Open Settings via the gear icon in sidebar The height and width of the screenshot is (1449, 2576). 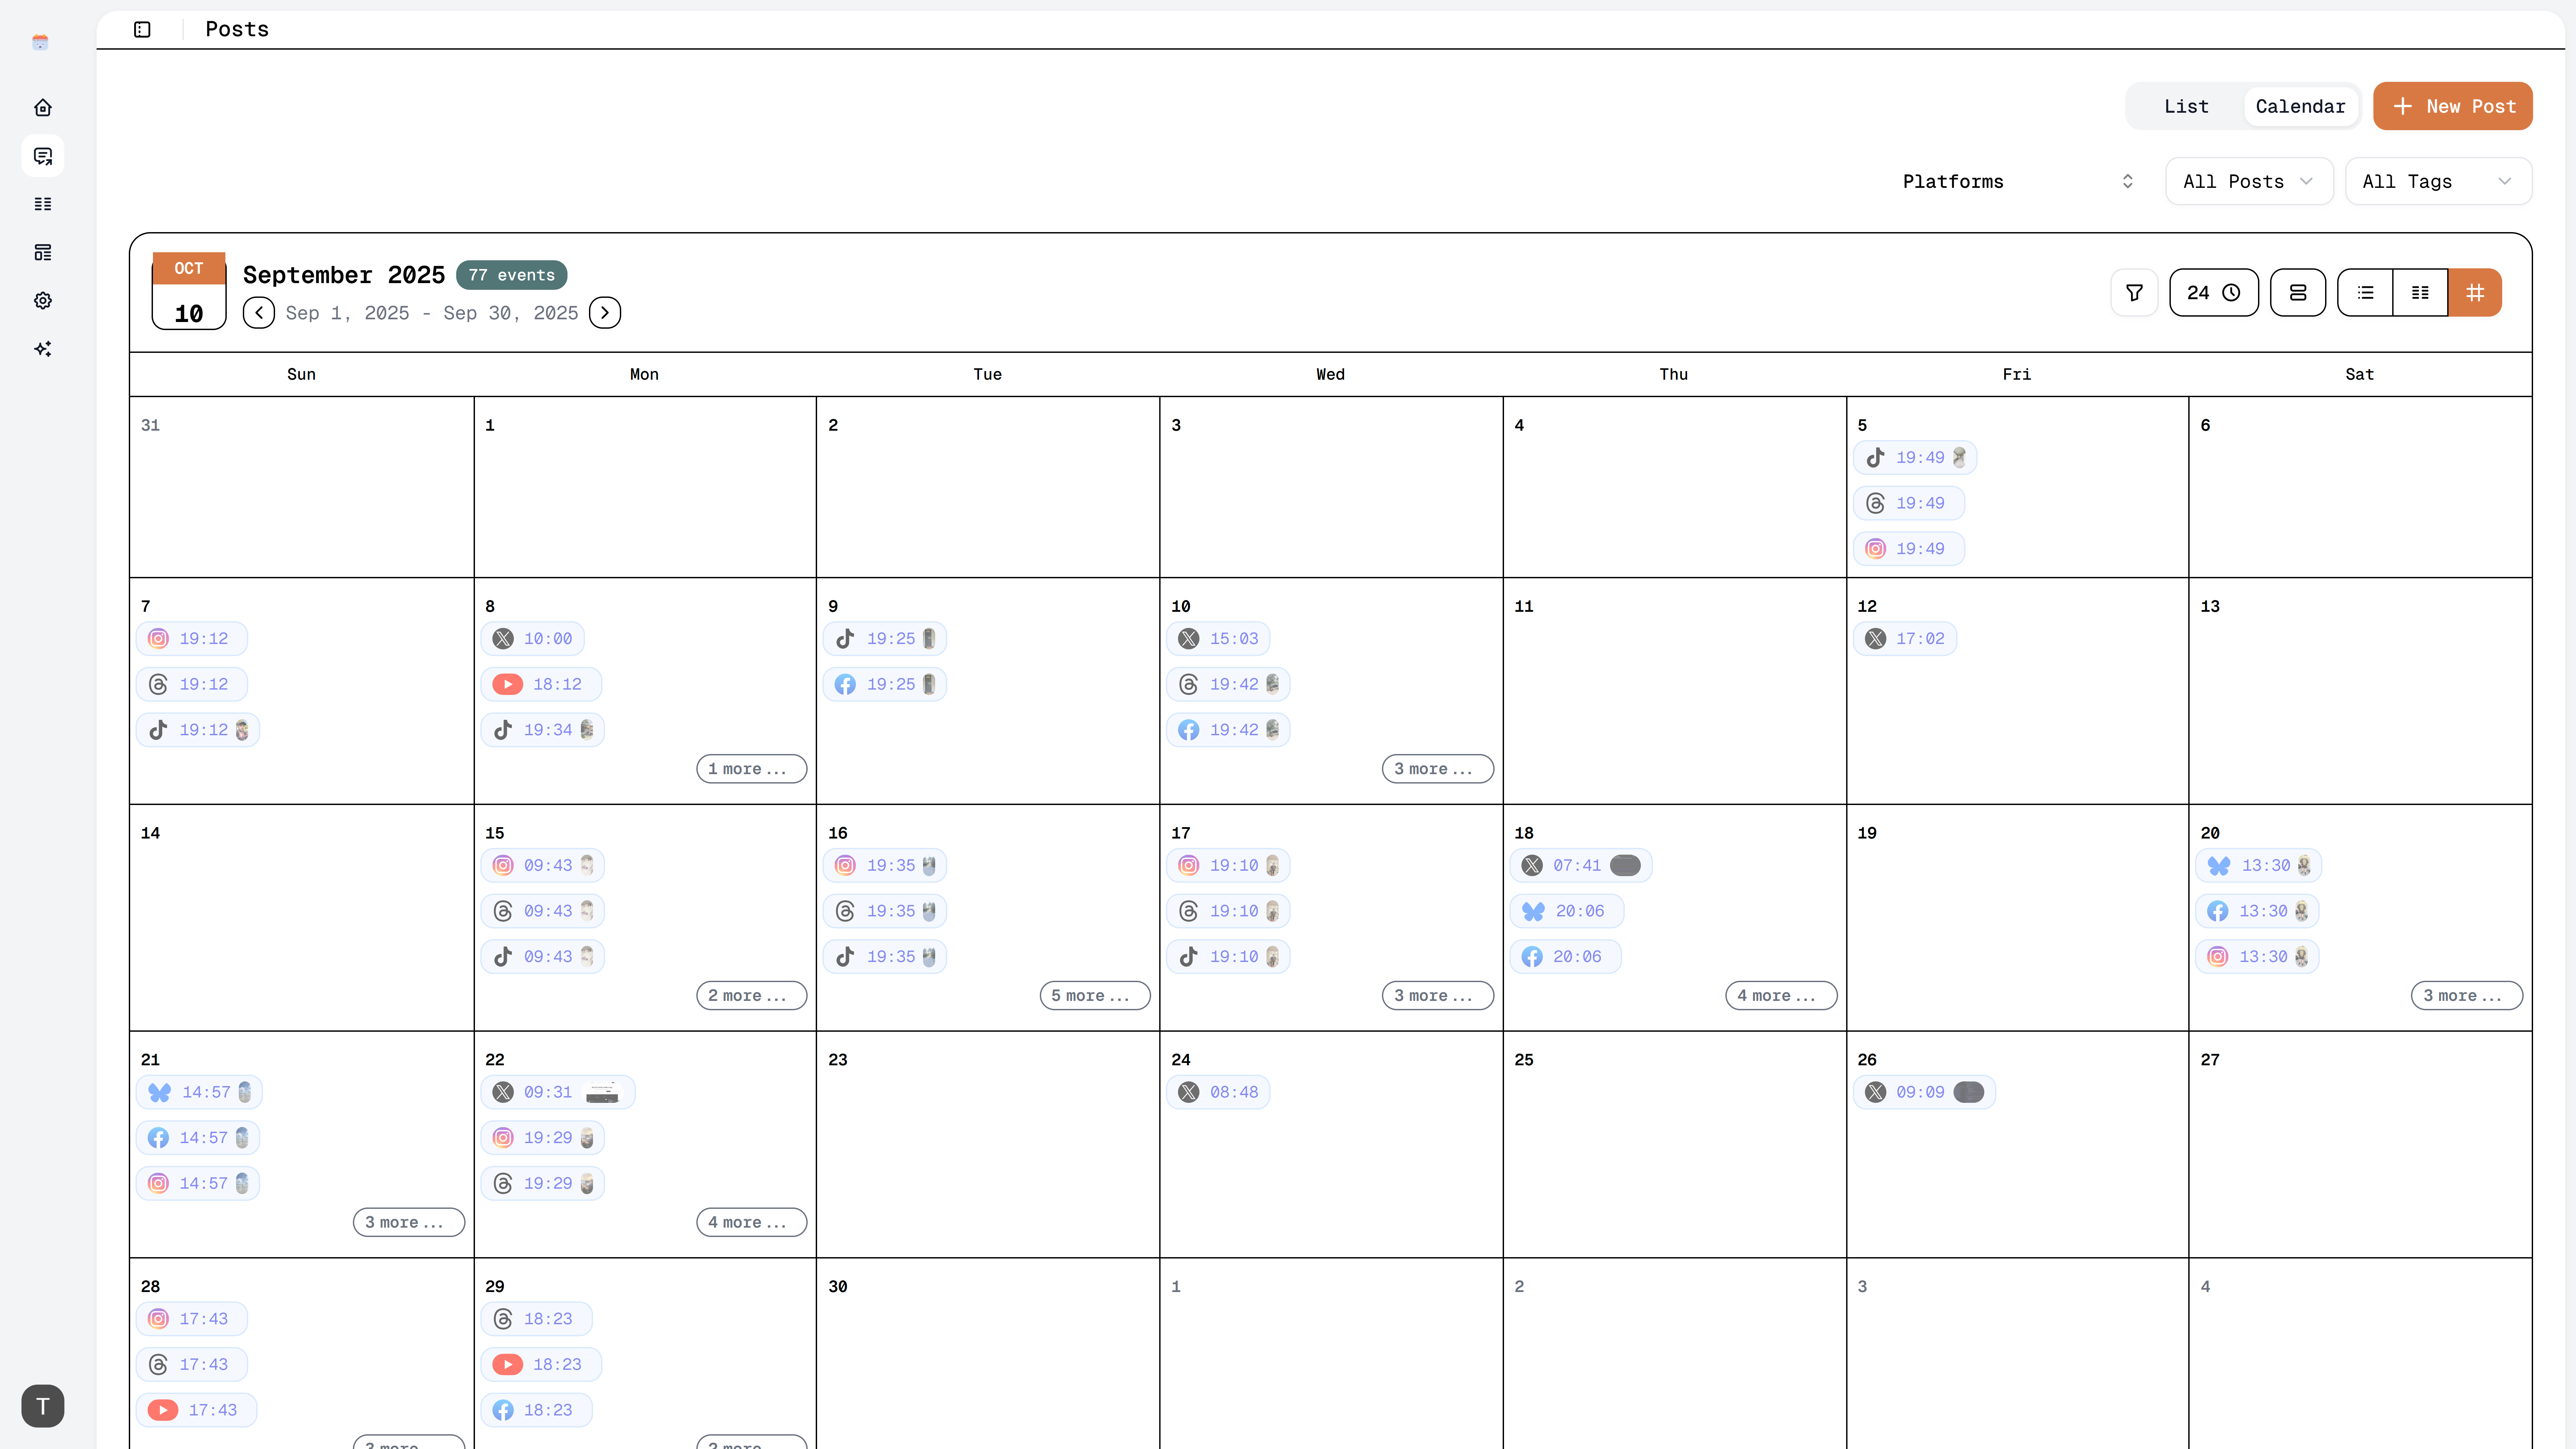click(x=42, y=300)
